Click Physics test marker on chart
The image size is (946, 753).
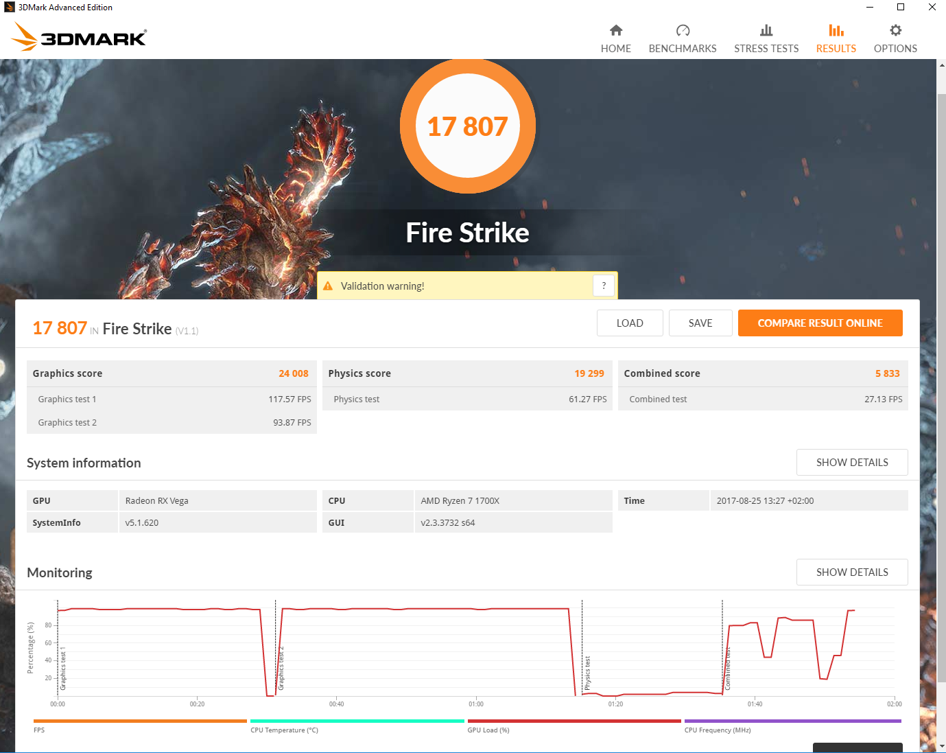pos(587,673)
